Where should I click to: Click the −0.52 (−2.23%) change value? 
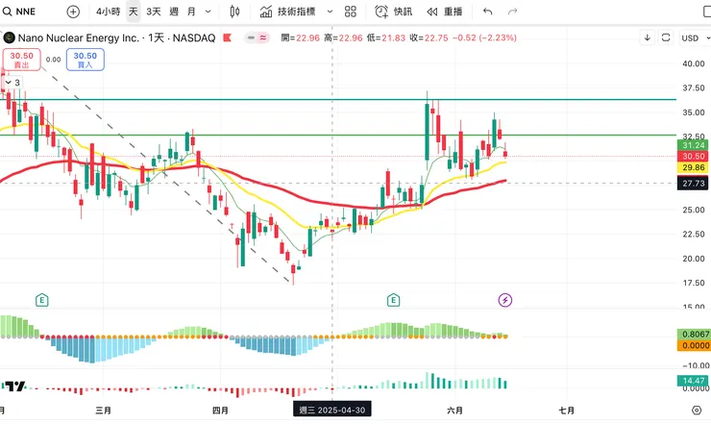pos(484,37)
